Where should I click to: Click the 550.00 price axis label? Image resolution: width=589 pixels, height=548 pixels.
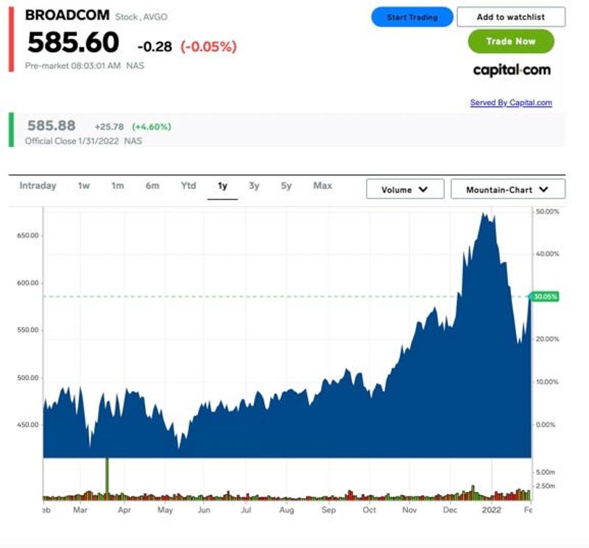(x=28, y=330)
